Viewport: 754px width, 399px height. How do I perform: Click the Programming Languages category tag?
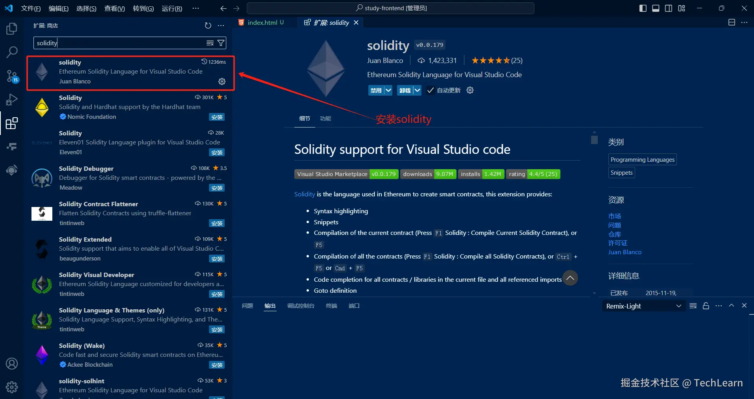[643, 159]
